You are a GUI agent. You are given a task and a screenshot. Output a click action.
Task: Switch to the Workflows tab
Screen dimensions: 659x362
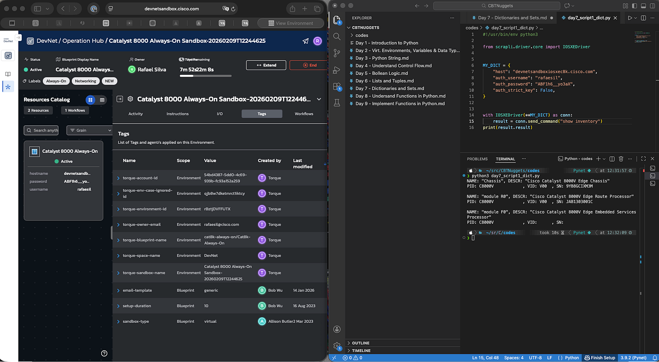[304, 114]
